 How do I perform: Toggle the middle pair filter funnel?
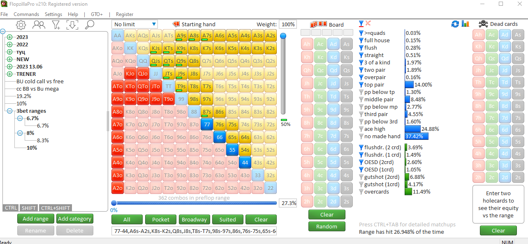point(361,100)
